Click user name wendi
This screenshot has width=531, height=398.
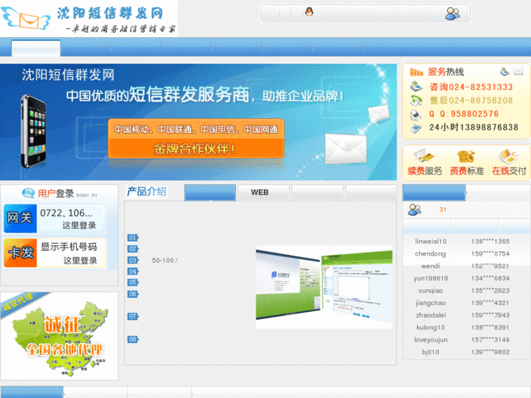[x=430, y=266]
